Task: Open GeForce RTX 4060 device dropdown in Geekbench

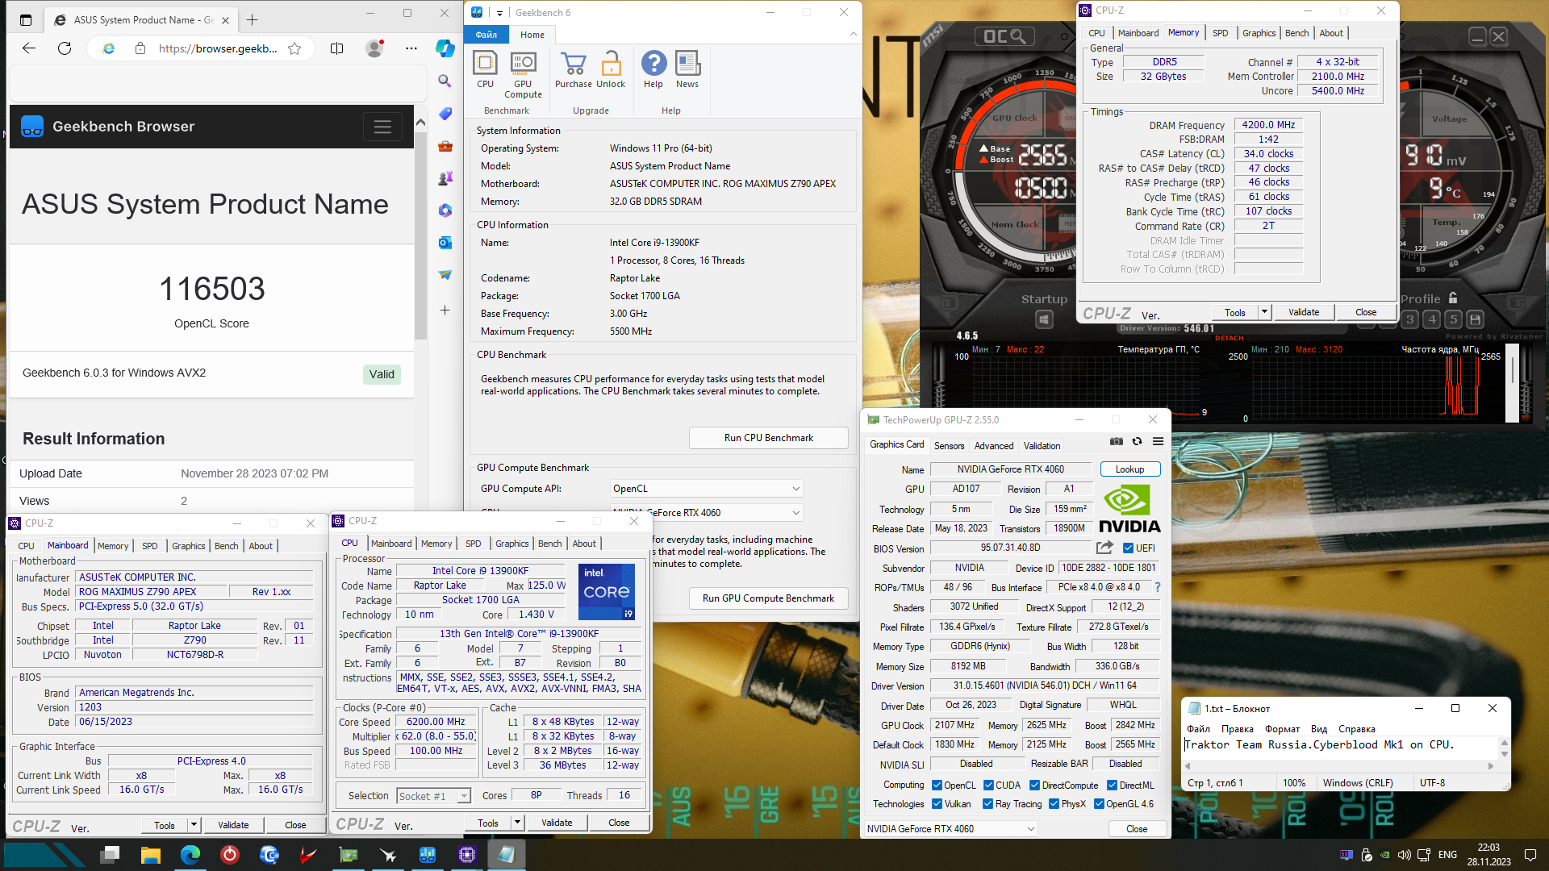Action: click(x=706, y=513)
